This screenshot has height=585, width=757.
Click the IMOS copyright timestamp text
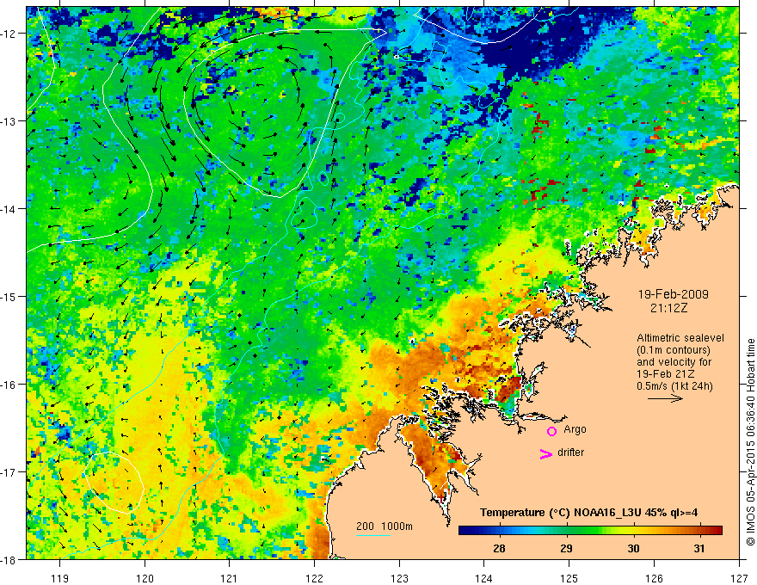pyautogui.click(x=750, y=444)
